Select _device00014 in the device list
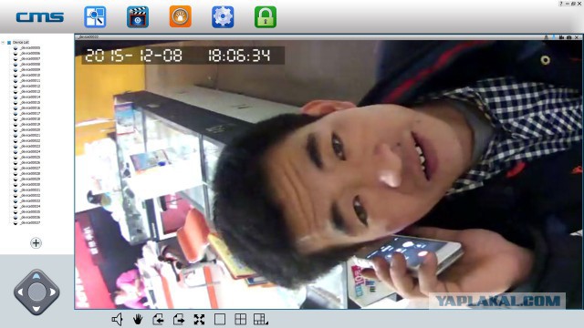This screenshot has height=328, width=584. coord(30,97)
